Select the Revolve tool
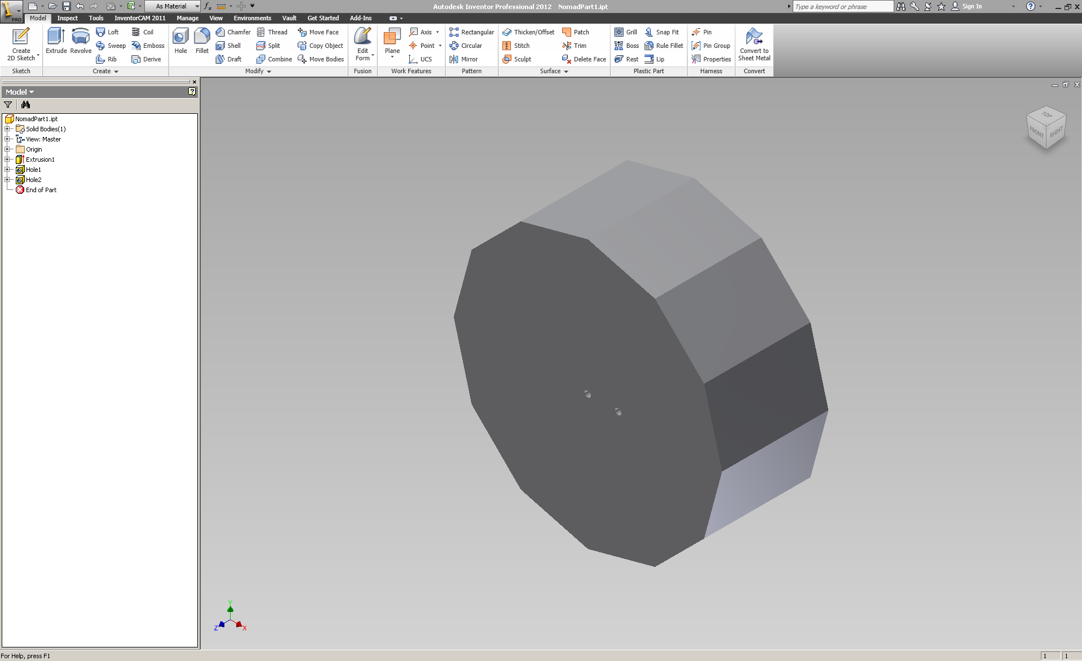 pyautogui.click(x=81, y=41)
